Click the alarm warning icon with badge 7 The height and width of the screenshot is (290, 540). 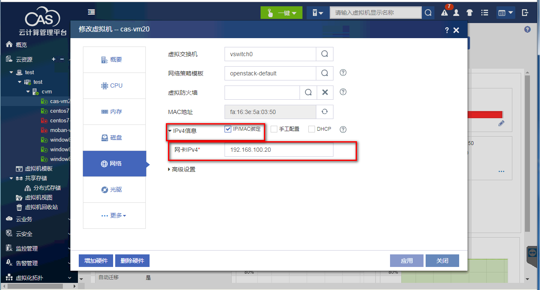point(444,13)
